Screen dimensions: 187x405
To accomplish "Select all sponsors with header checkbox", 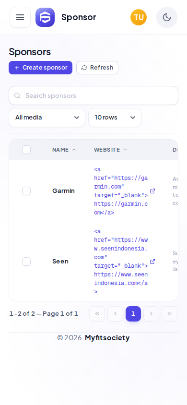I will pyautogui.click(x=26, y=150).
